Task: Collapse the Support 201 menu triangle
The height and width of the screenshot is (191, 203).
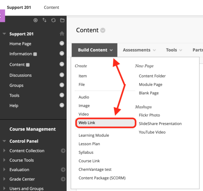Action: tap(4, 34)
